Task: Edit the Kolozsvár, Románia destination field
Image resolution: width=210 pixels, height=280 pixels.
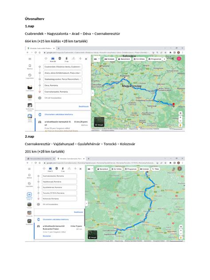Action: click(59, 198)
